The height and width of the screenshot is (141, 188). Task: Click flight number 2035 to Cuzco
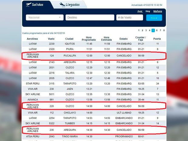tap(52, 78)
